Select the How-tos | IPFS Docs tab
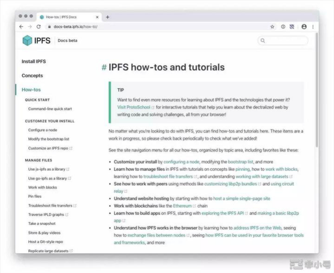The width and height of the screenshot is (334, 273). (69, 17)
